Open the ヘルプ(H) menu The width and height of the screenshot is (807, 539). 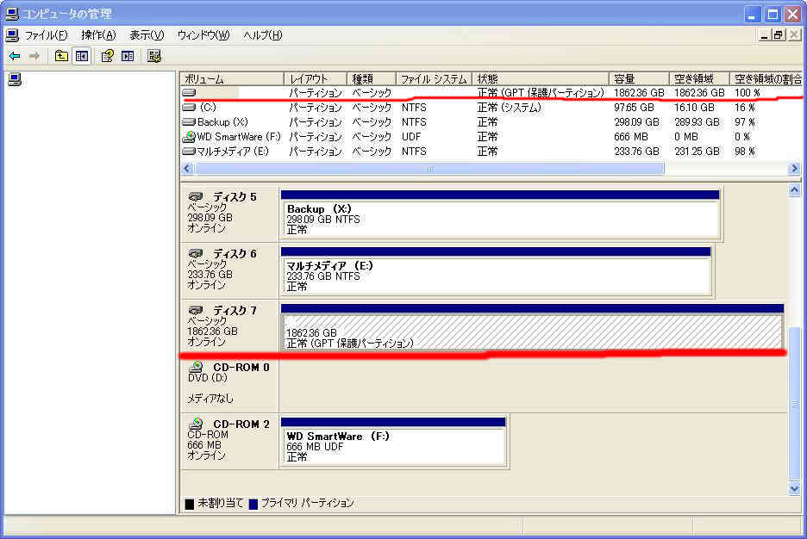pyautogui.click(x=262, y=35)
